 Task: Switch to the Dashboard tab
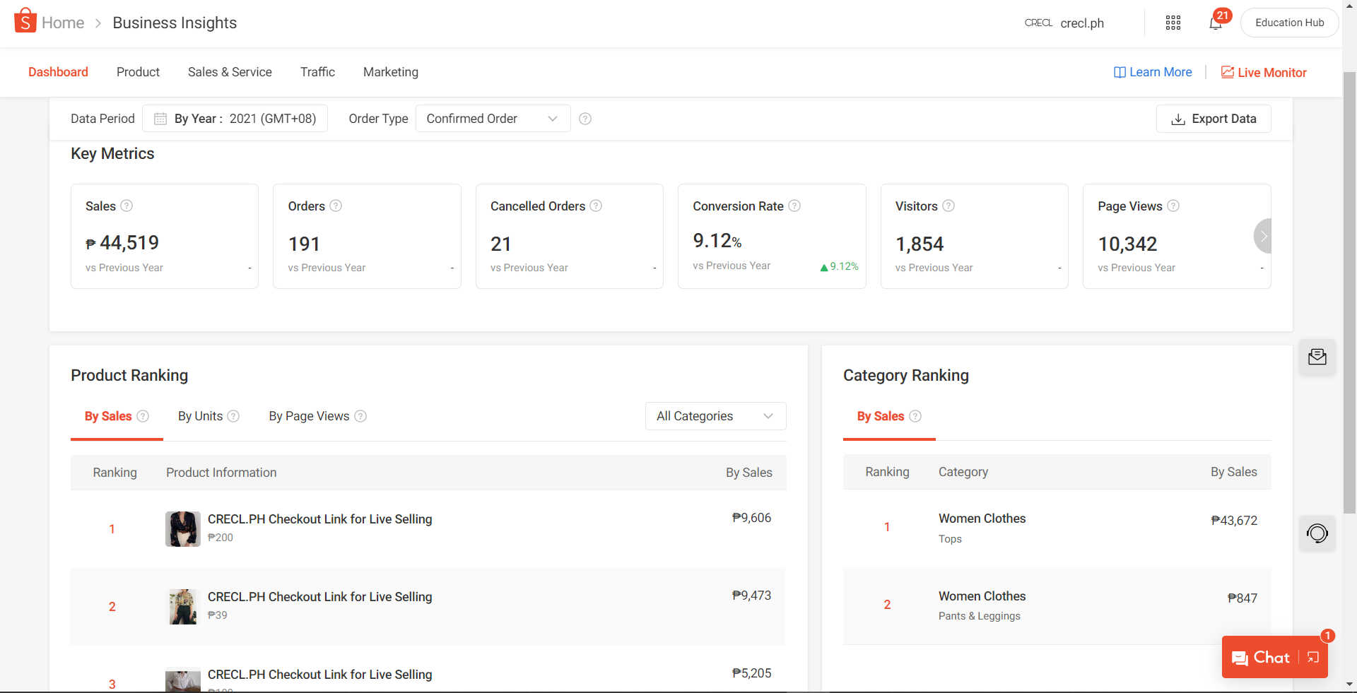tap(58, 72)
